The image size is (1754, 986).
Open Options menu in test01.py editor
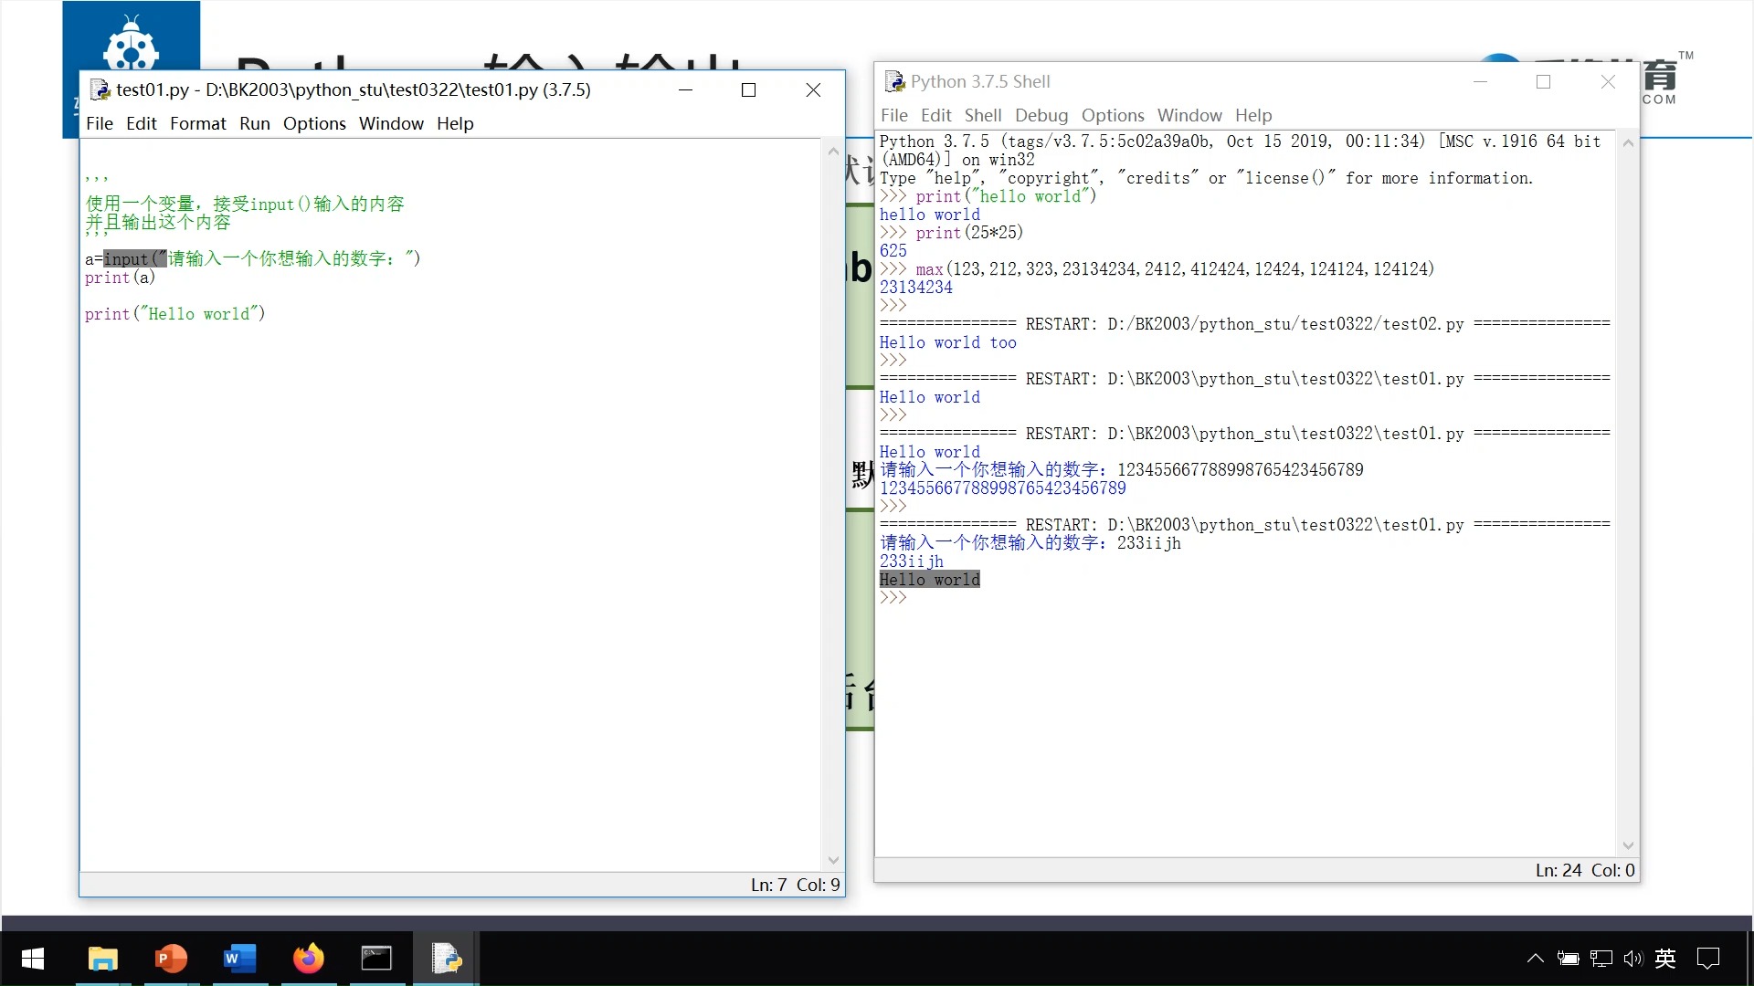(314, 123)
